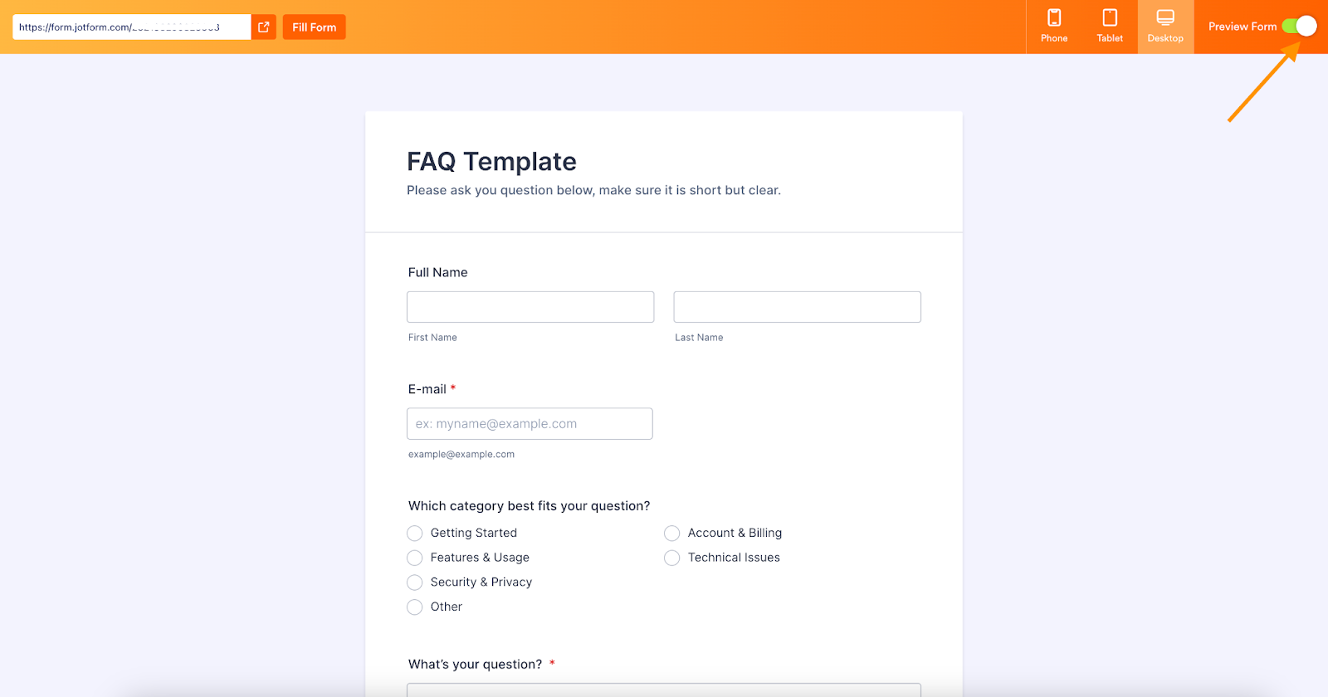Choose Features & Usage category
The height and width of the screenshot is (697, 1328).
point(415,558)
